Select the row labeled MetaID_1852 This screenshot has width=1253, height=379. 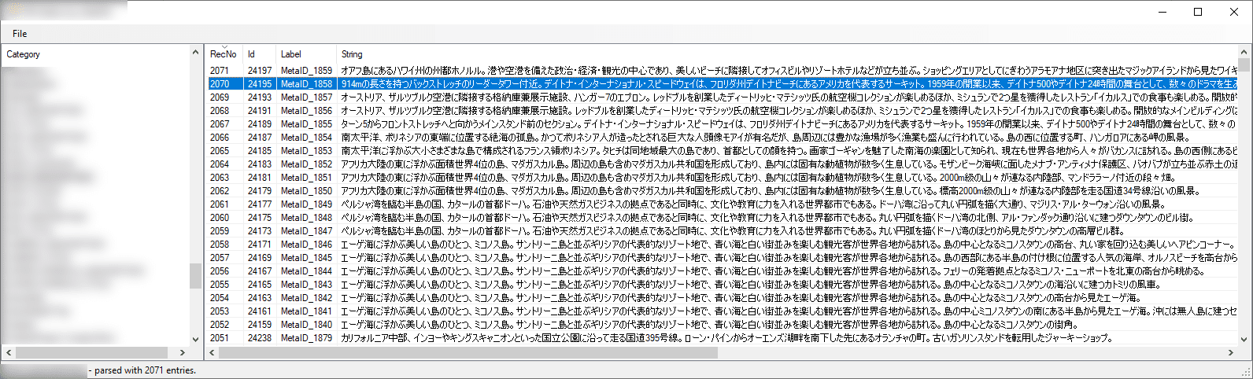pos(722,164)
